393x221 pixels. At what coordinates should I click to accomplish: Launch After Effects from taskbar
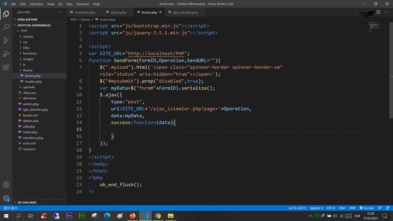tap(69, 215)
